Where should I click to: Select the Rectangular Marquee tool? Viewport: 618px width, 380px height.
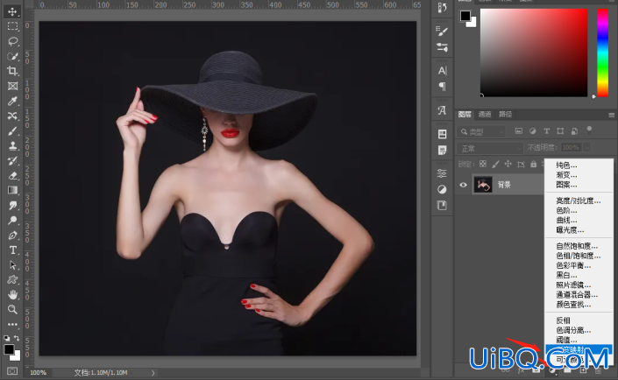[x=12, y=26]
